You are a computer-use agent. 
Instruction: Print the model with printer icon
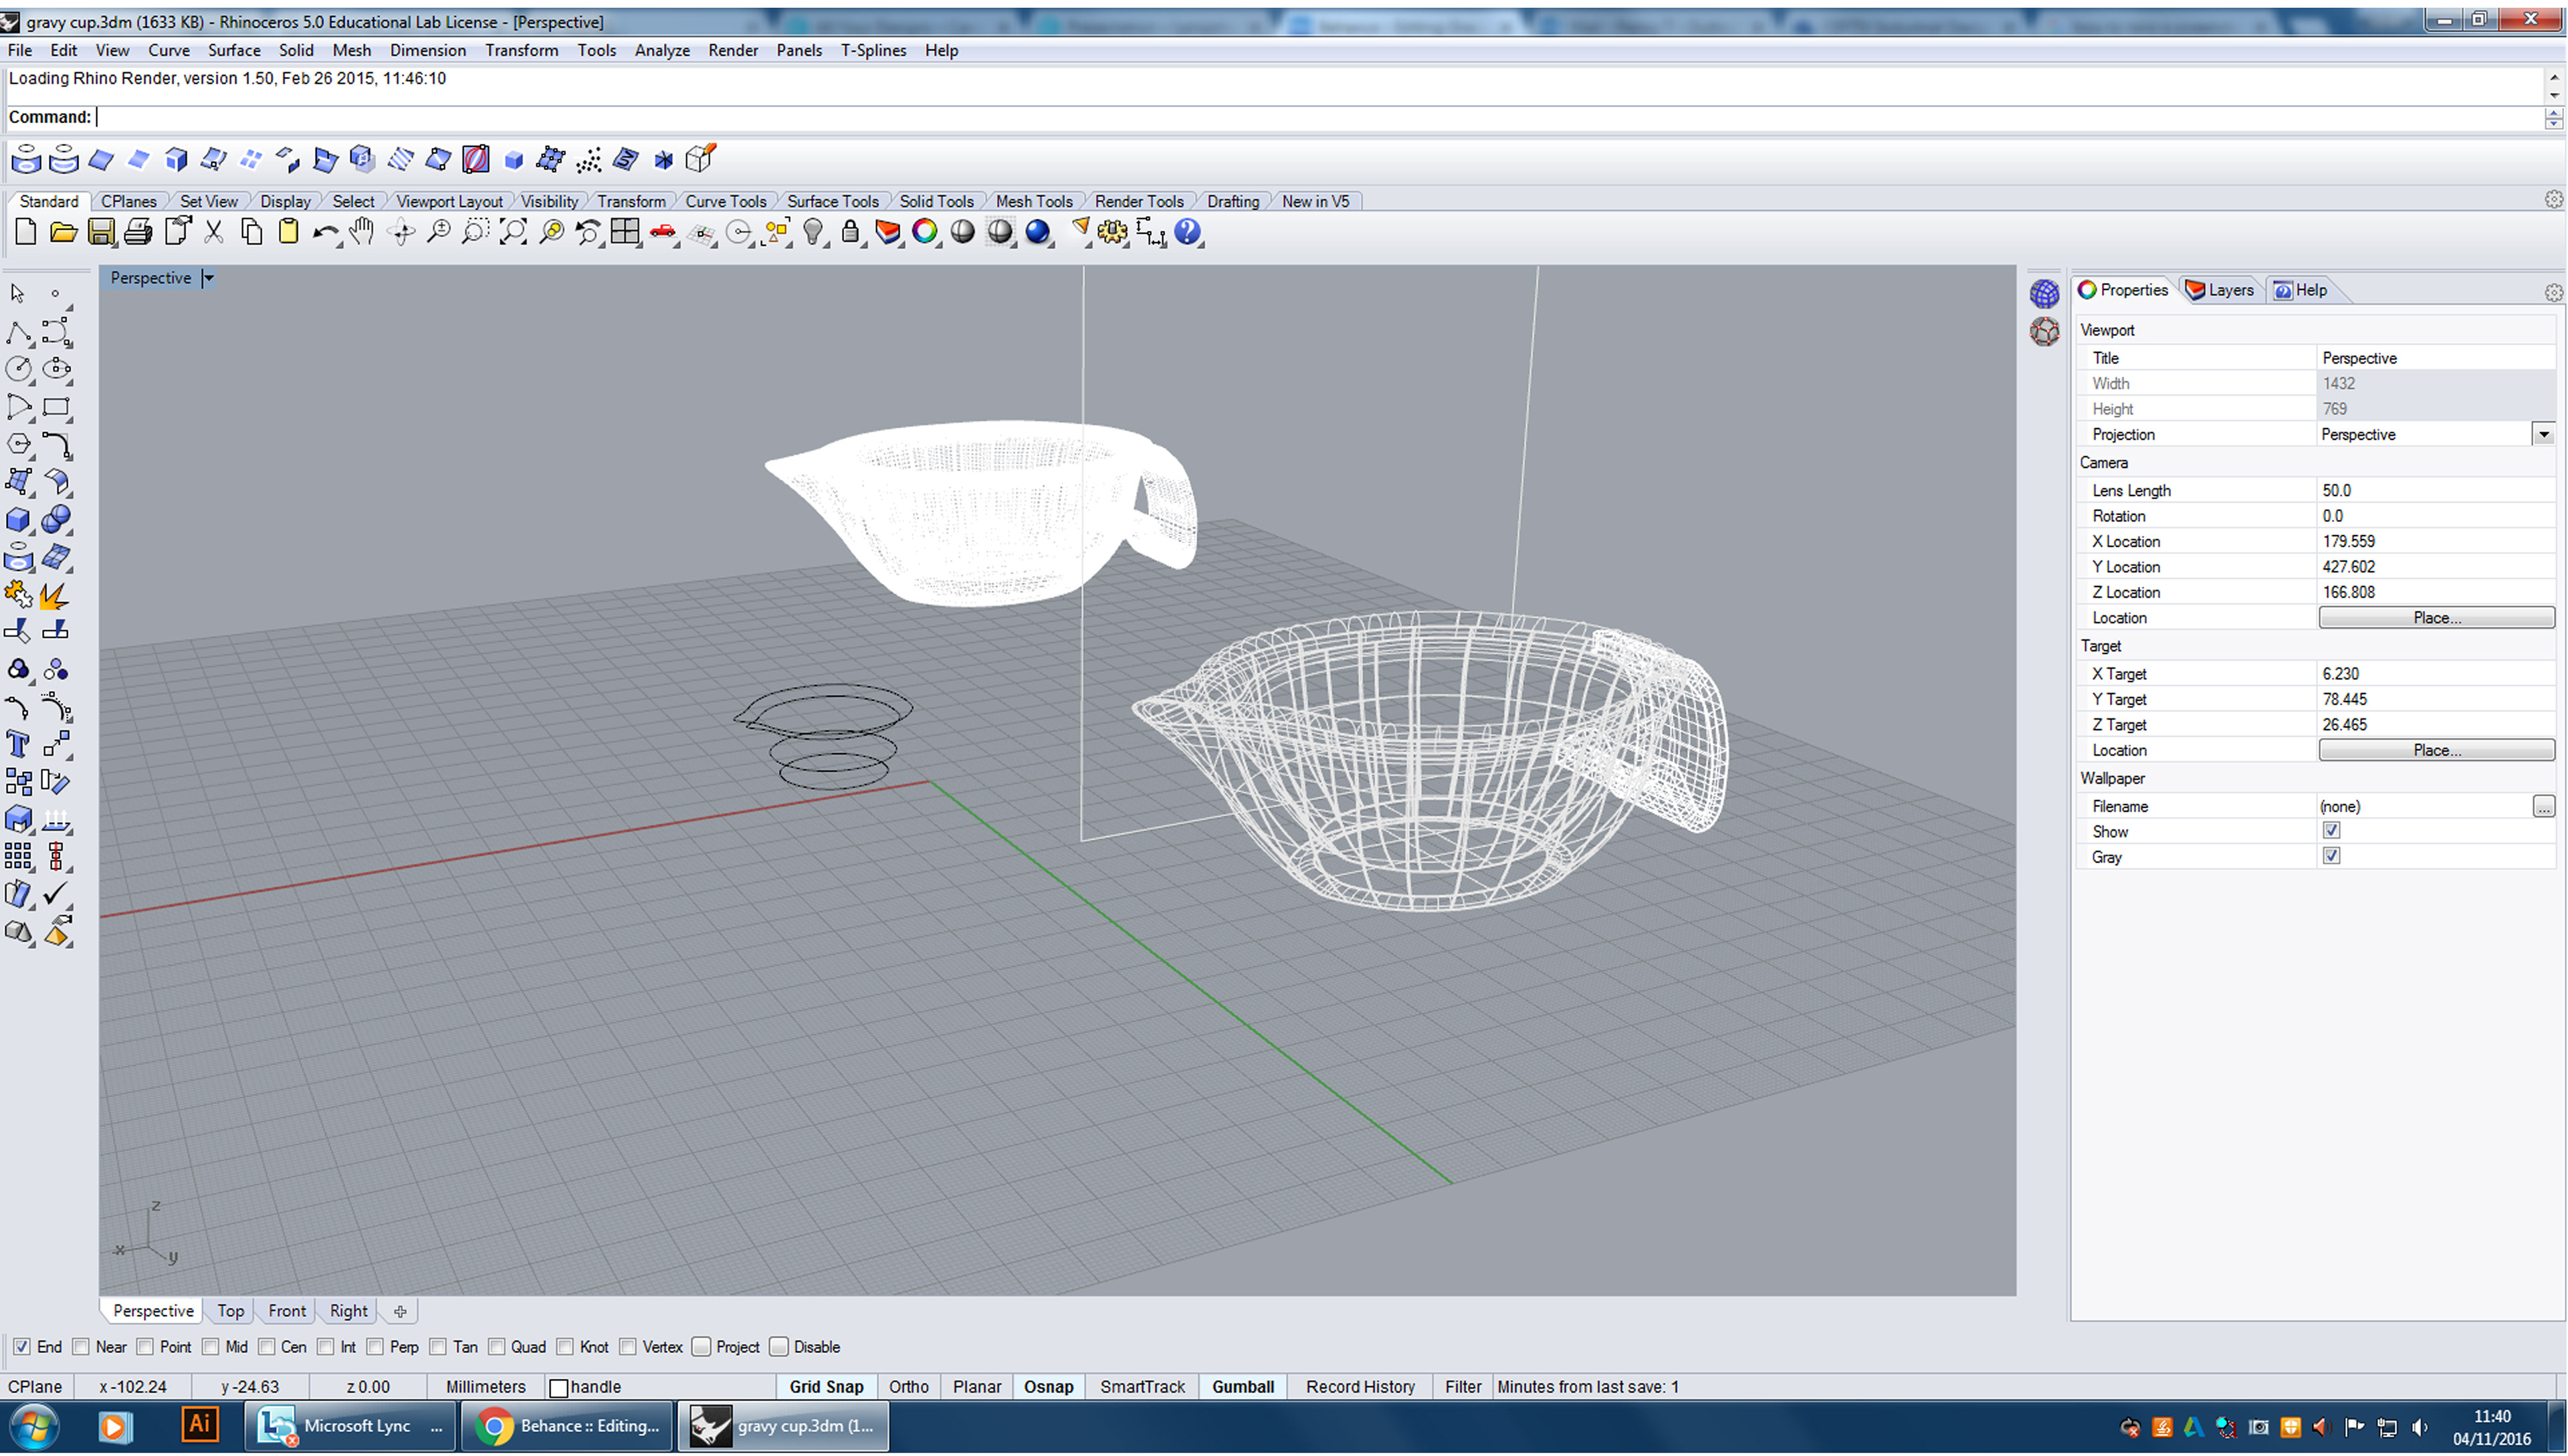tap(138, 232)
